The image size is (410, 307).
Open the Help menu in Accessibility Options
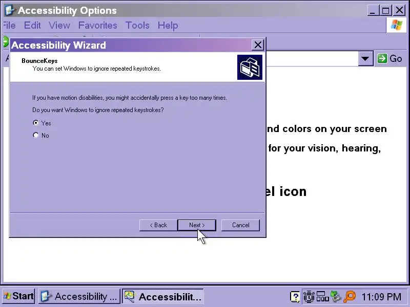coord(168,25)
